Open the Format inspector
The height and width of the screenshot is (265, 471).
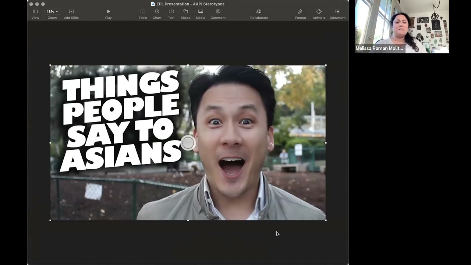pyautogui.click(x=300, y=14)
